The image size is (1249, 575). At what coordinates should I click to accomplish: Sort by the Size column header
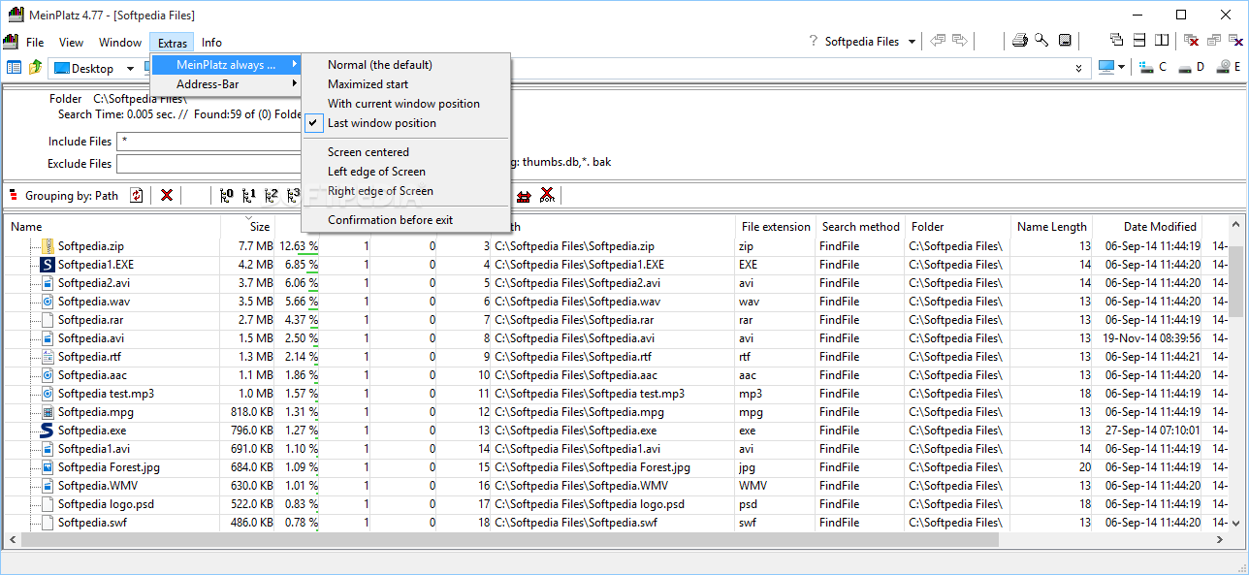pyautogui.click(x=248, y=226)
